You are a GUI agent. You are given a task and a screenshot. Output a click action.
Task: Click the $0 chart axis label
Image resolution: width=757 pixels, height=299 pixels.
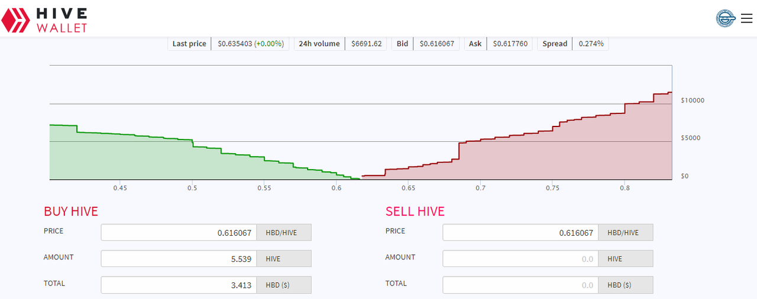tap(685, 176)
